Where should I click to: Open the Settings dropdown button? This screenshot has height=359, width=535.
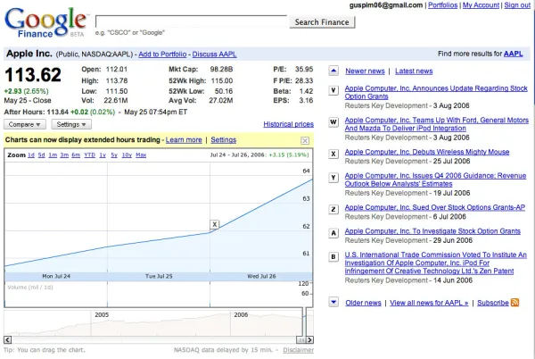point(71,124)
